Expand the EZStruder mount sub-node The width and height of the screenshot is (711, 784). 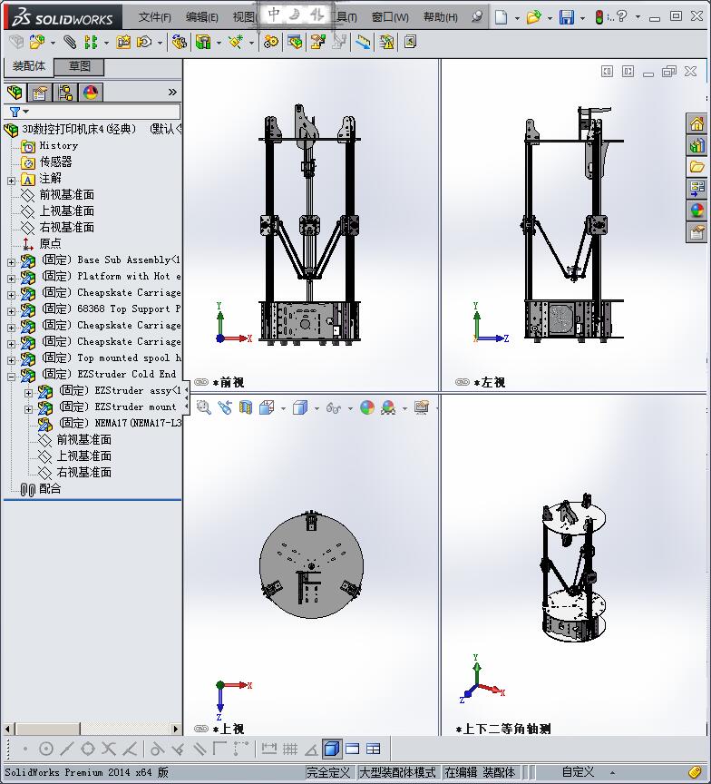click(x=28, y=409)
